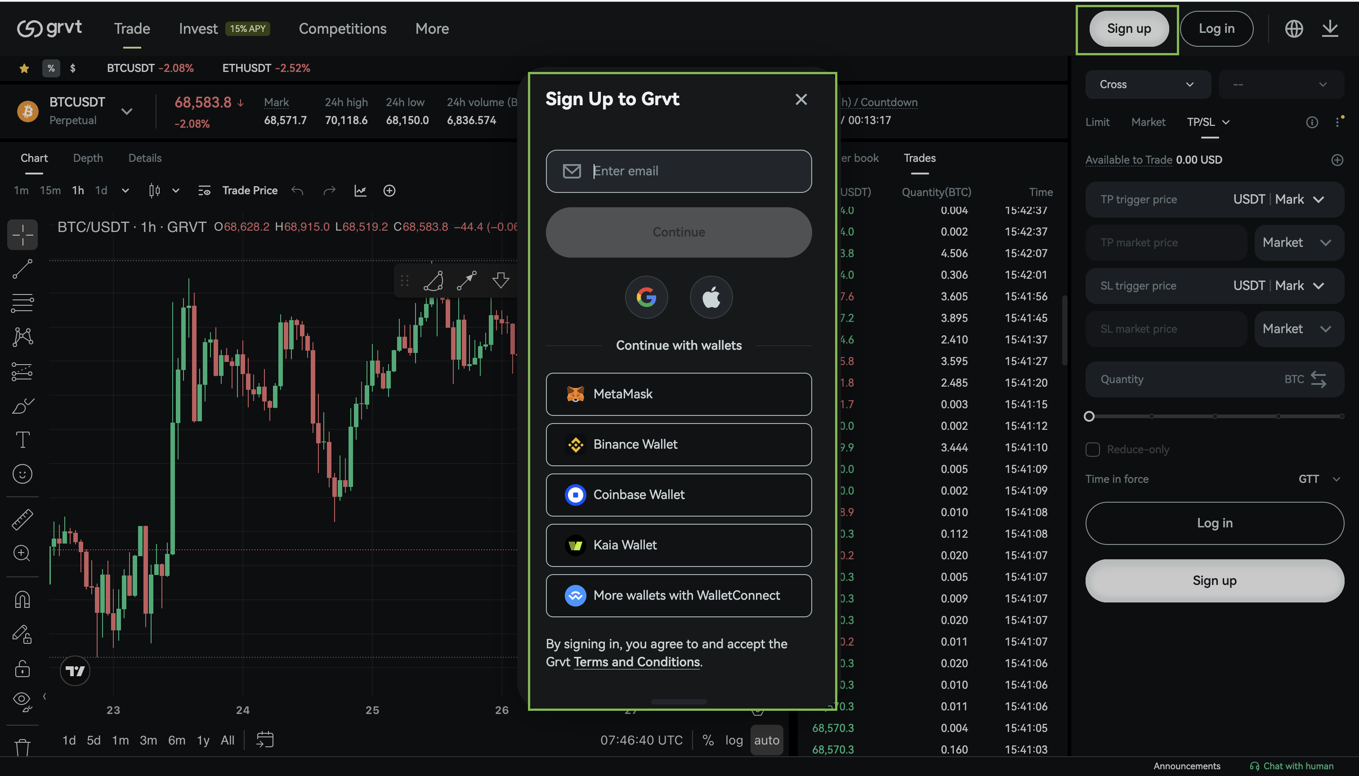The width and height of the screenshot is (1359, 776).
Task: Toggle the percent display in the ticker bar
Action: 51,68
